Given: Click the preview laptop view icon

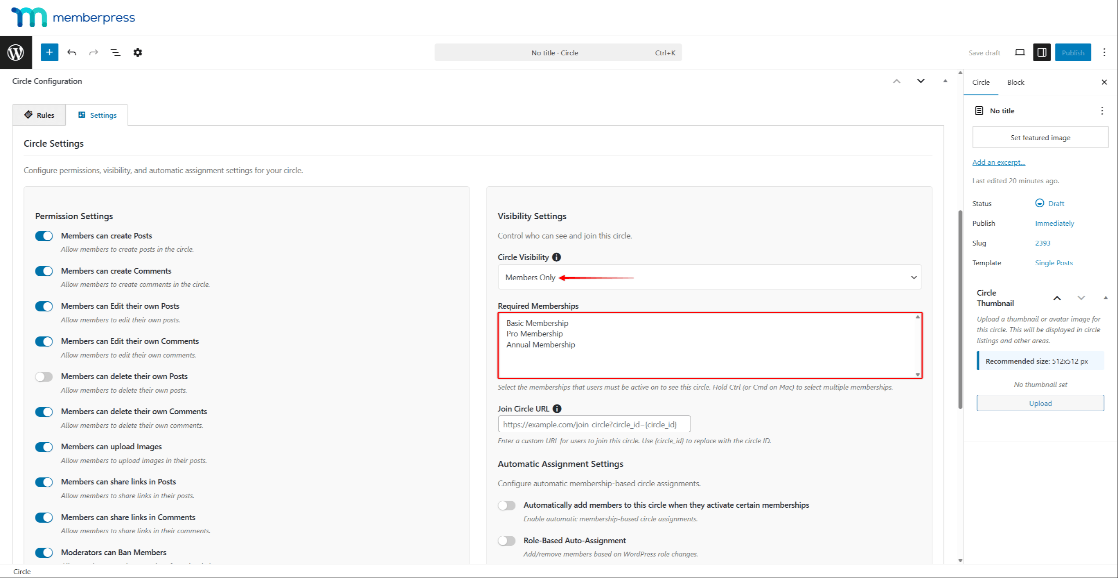Looking at the screenshot, I should [x=1020, y=52].
